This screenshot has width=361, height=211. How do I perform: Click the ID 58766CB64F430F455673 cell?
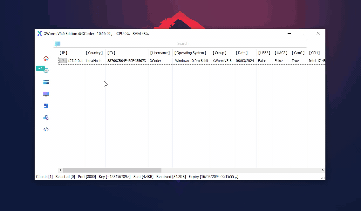coord(126,61)
